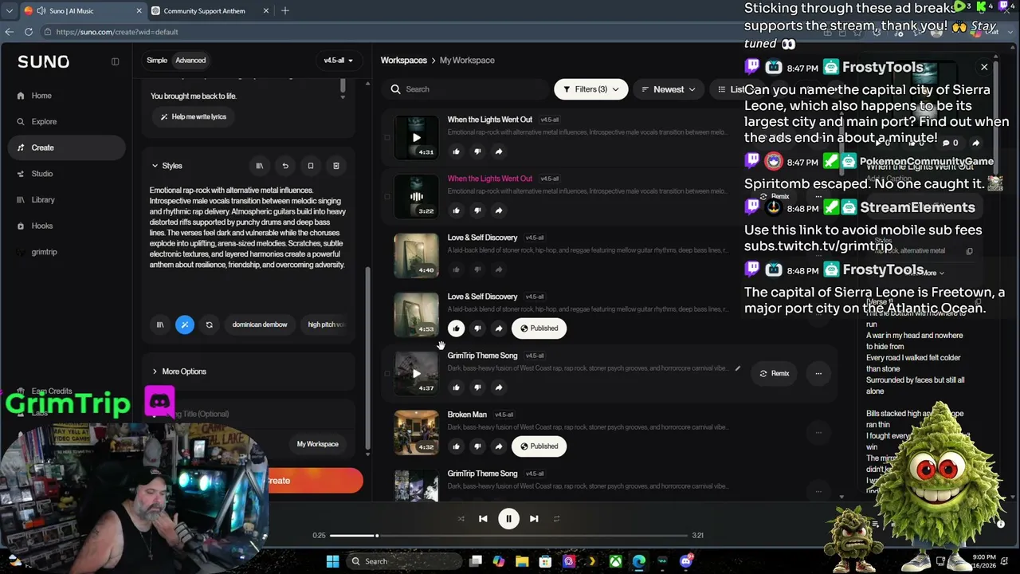1020x574 pixels.
Task: Share the Broken Man track
Action: [498, 446]
